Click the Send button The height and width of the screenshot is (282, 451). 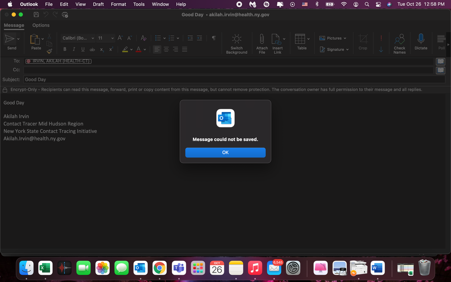coord(10,41)
